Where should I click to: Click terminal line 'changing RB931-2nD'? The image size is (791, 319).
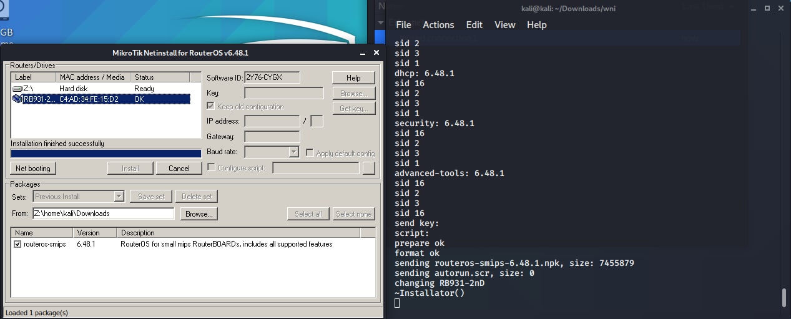point(440,283)
